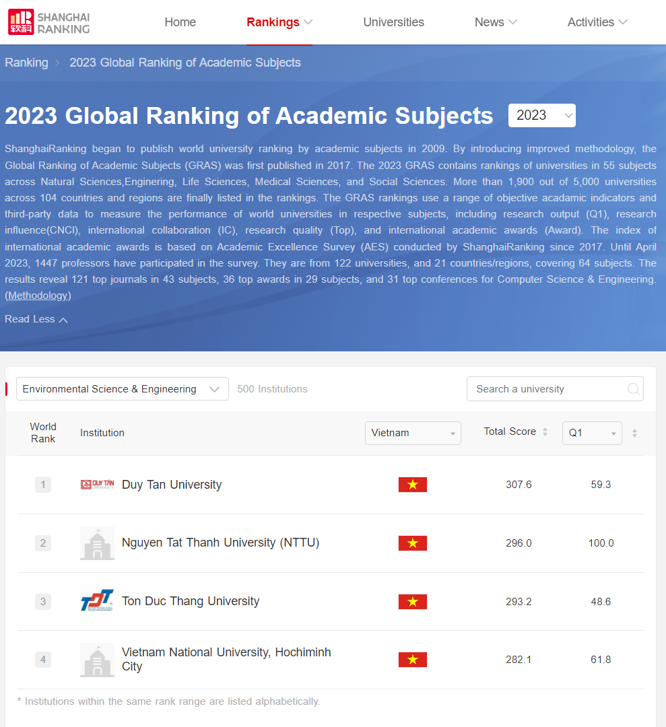Image resolution: width=666 pixels, height=727 pixels.
Task: Click the search magnifier icon
Action: click(633, 389)
